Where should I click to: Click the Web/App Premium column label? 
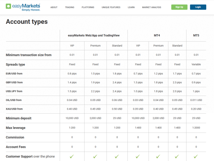coord(95,46)
